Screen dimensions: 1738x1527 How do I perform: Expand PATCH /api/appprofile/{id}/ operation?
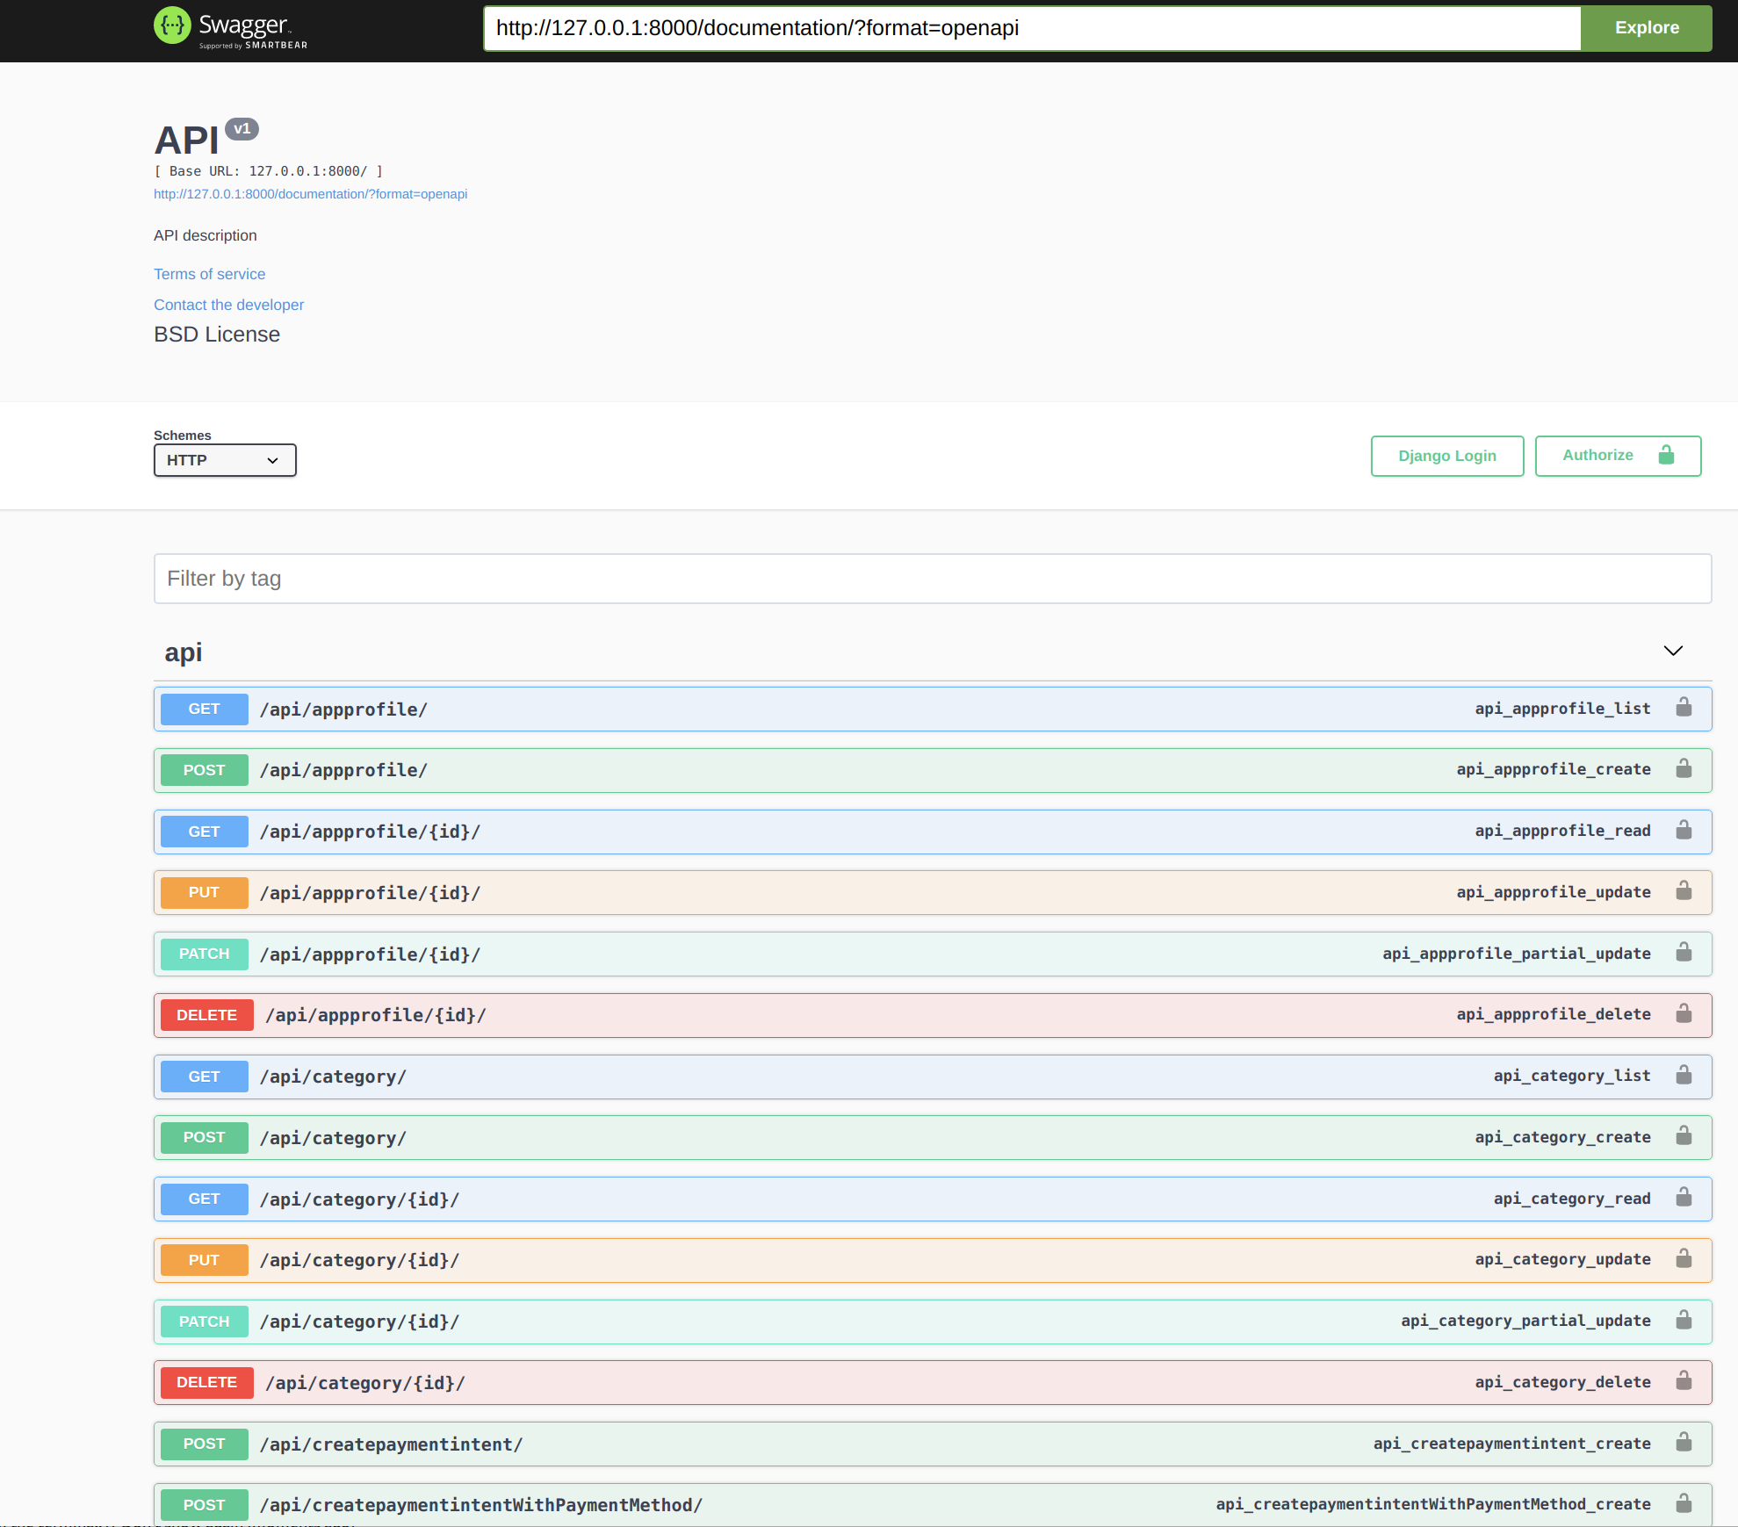(x=369, y=954)
